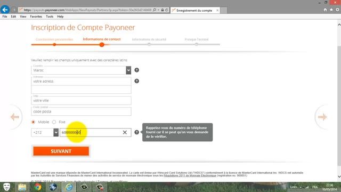
Task: Open File Explorer folder in taskbar
Action: (22, 187)
